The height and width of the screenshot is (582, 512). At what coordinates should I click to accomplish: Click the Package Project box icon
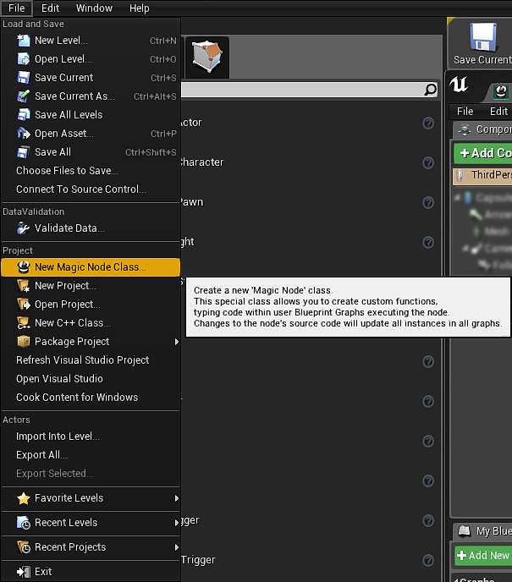(24, 342)
